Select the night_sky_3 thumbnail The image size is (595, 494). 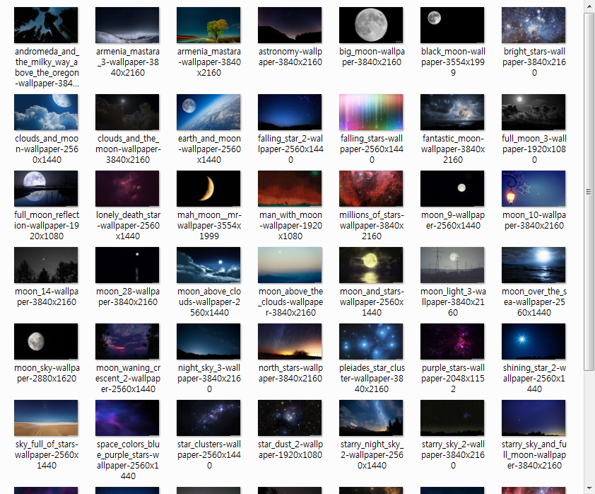point(208,341)
